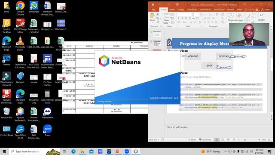Select the WhatsApp desktop shortcut
The width and height of the screenshot is (275, 155).
(x=34, y=5)
